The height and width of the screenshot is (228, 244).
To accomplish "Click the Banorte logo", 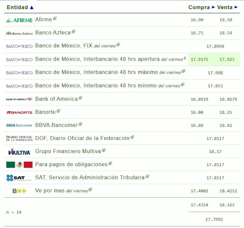I will tap(20, 113).
